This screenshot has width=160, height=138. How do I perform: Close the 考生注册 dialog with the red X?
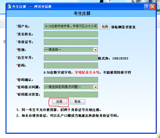click(x=152, y=7)
